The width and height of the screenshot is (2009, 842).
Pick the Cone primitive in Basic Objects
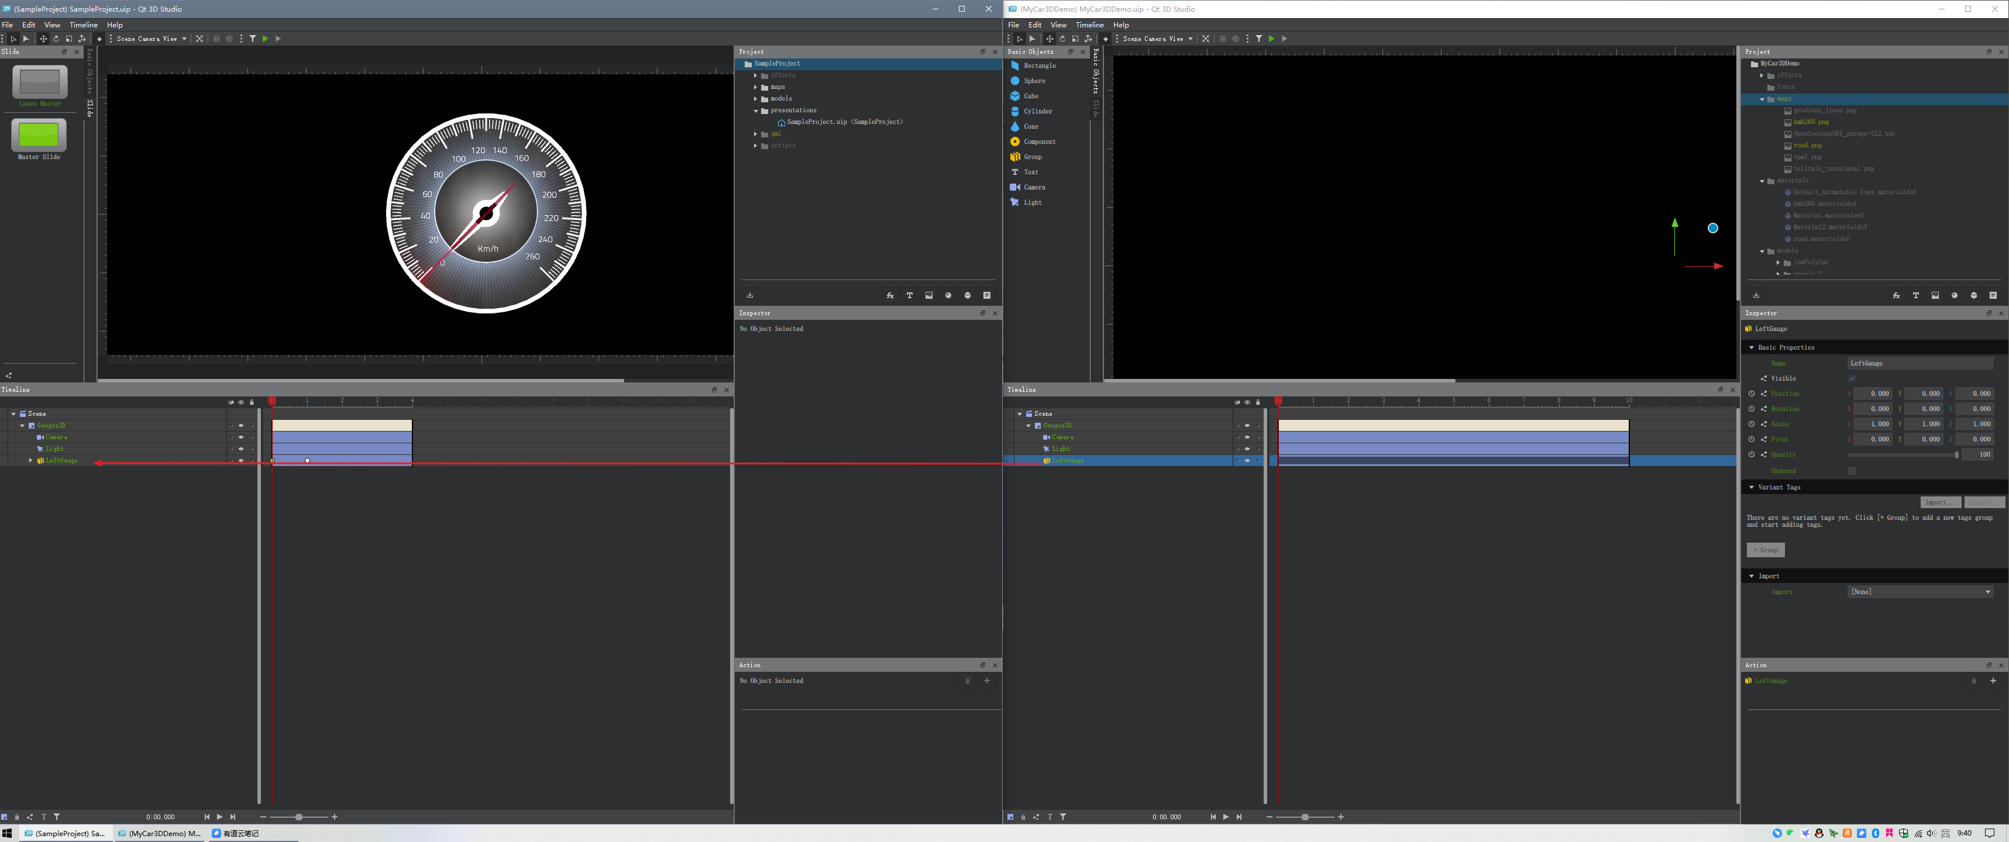click(1030, 126)
